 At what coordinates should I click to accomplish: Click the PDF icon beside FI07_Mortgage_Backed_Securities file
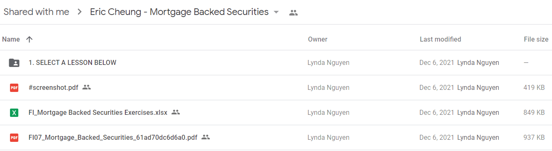(14, 138)
